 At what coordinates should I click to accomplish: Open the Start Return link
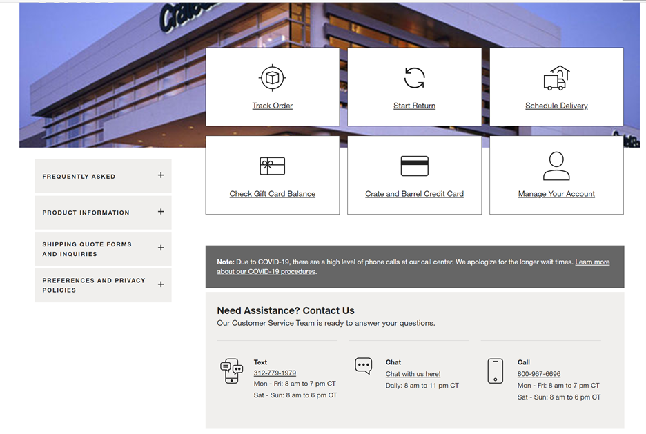tap(414, 106)
